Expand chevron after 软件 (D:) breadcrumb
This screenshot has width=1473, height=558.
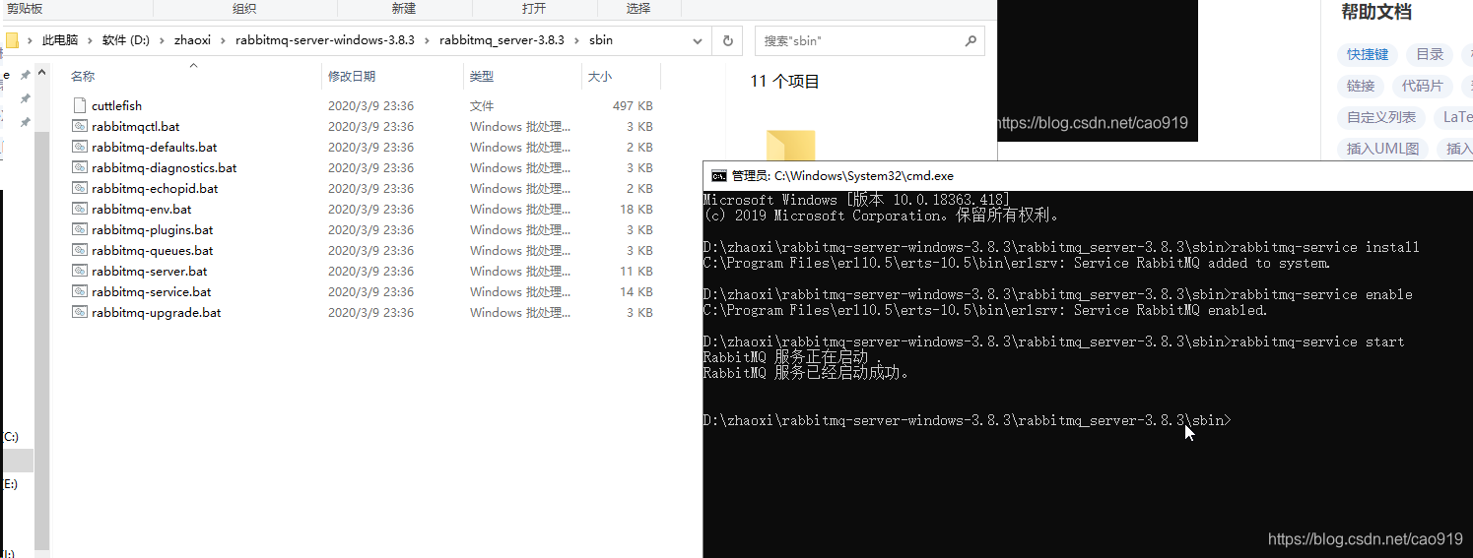[x=162, y=40]
